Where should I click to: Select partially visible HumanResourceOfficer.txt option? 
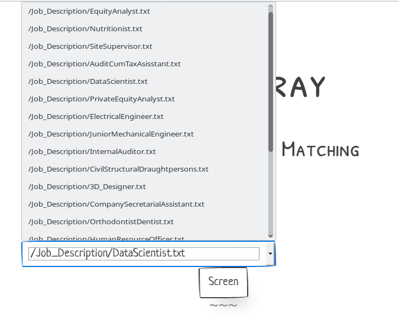[106, 238]
